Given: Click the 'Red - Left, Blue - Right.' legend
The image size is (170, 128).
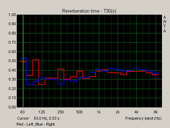Looking at the screenshot, I should pos(36,124).
